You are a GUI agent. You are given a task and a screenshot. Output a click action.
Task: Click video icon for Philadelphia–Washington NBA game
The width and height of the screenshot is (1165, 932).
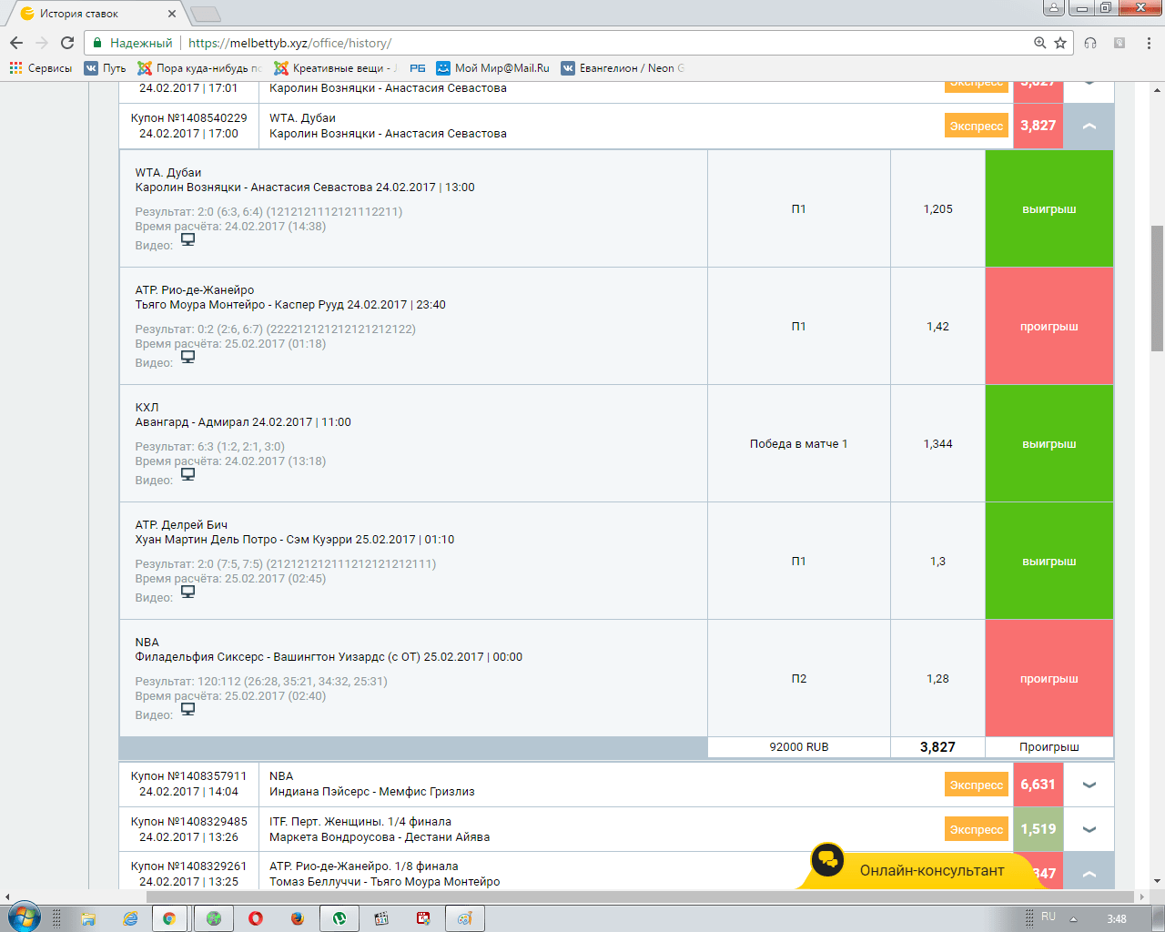[187, 709]
